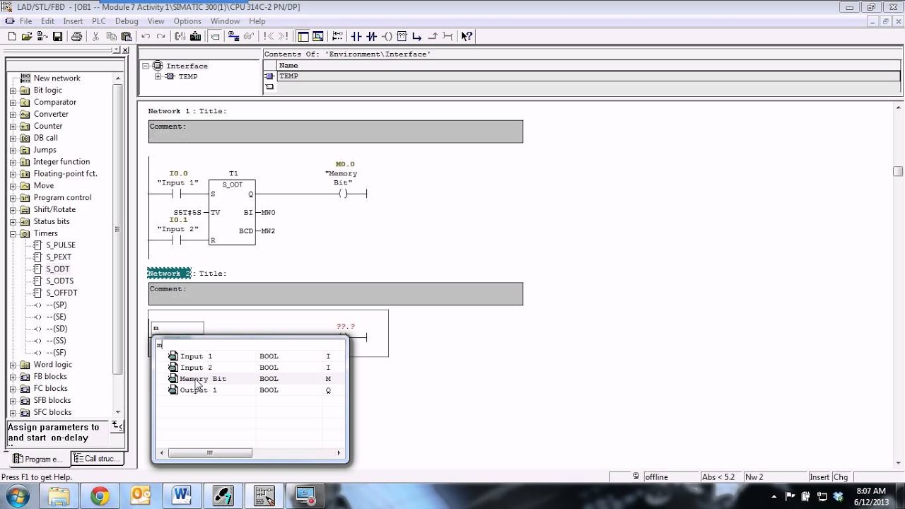Click the Windows Start button
Viewport: 905px width, 509px height.
point(17,496)
